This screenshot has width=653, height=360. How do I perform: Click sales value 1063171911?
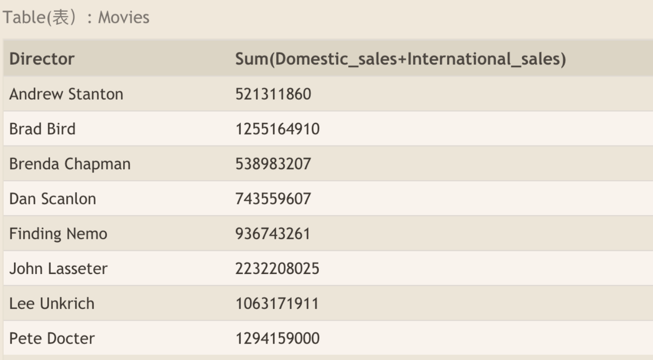(277, 303)
